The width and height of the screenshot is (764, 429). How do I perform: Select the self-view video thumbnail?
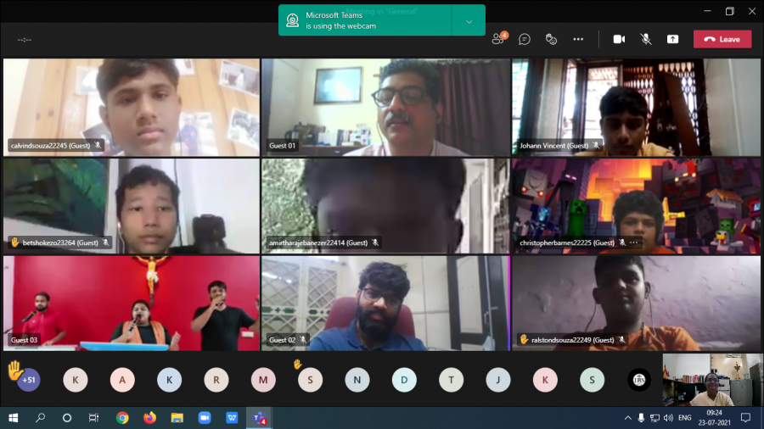coord(700,380)
